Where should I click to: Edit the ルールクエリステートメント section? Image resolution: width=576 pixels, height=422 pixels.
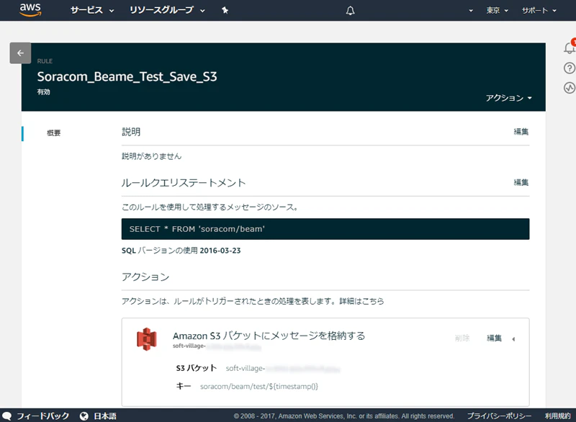(x=521, y=182)
